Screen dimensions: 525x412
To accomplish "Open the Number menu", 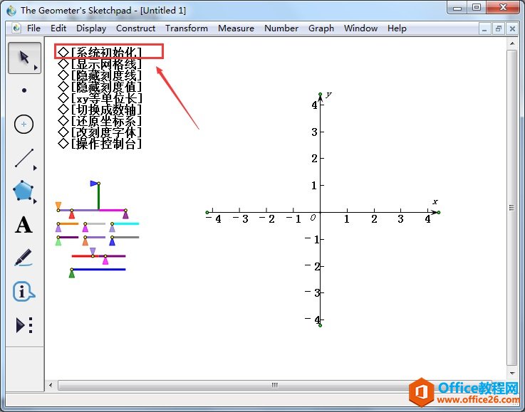I will pos(281,28).
